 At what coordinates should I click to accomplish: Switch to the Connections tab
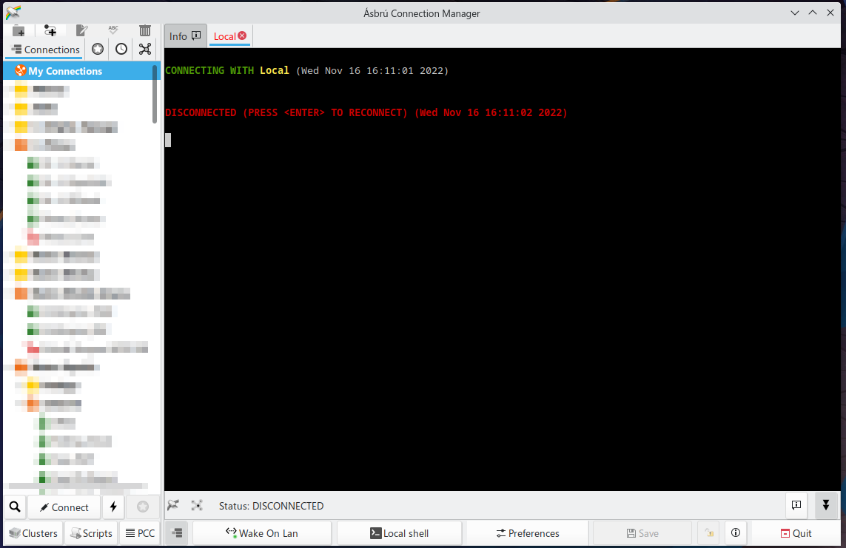(x=46, y=50)
